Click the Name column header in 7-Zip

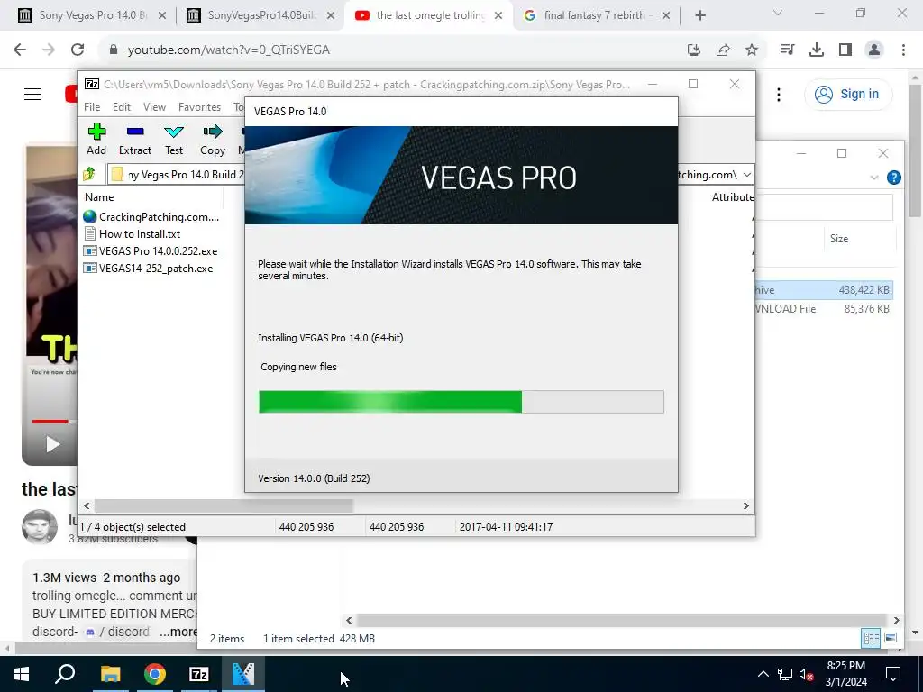(x=99, y=197)
